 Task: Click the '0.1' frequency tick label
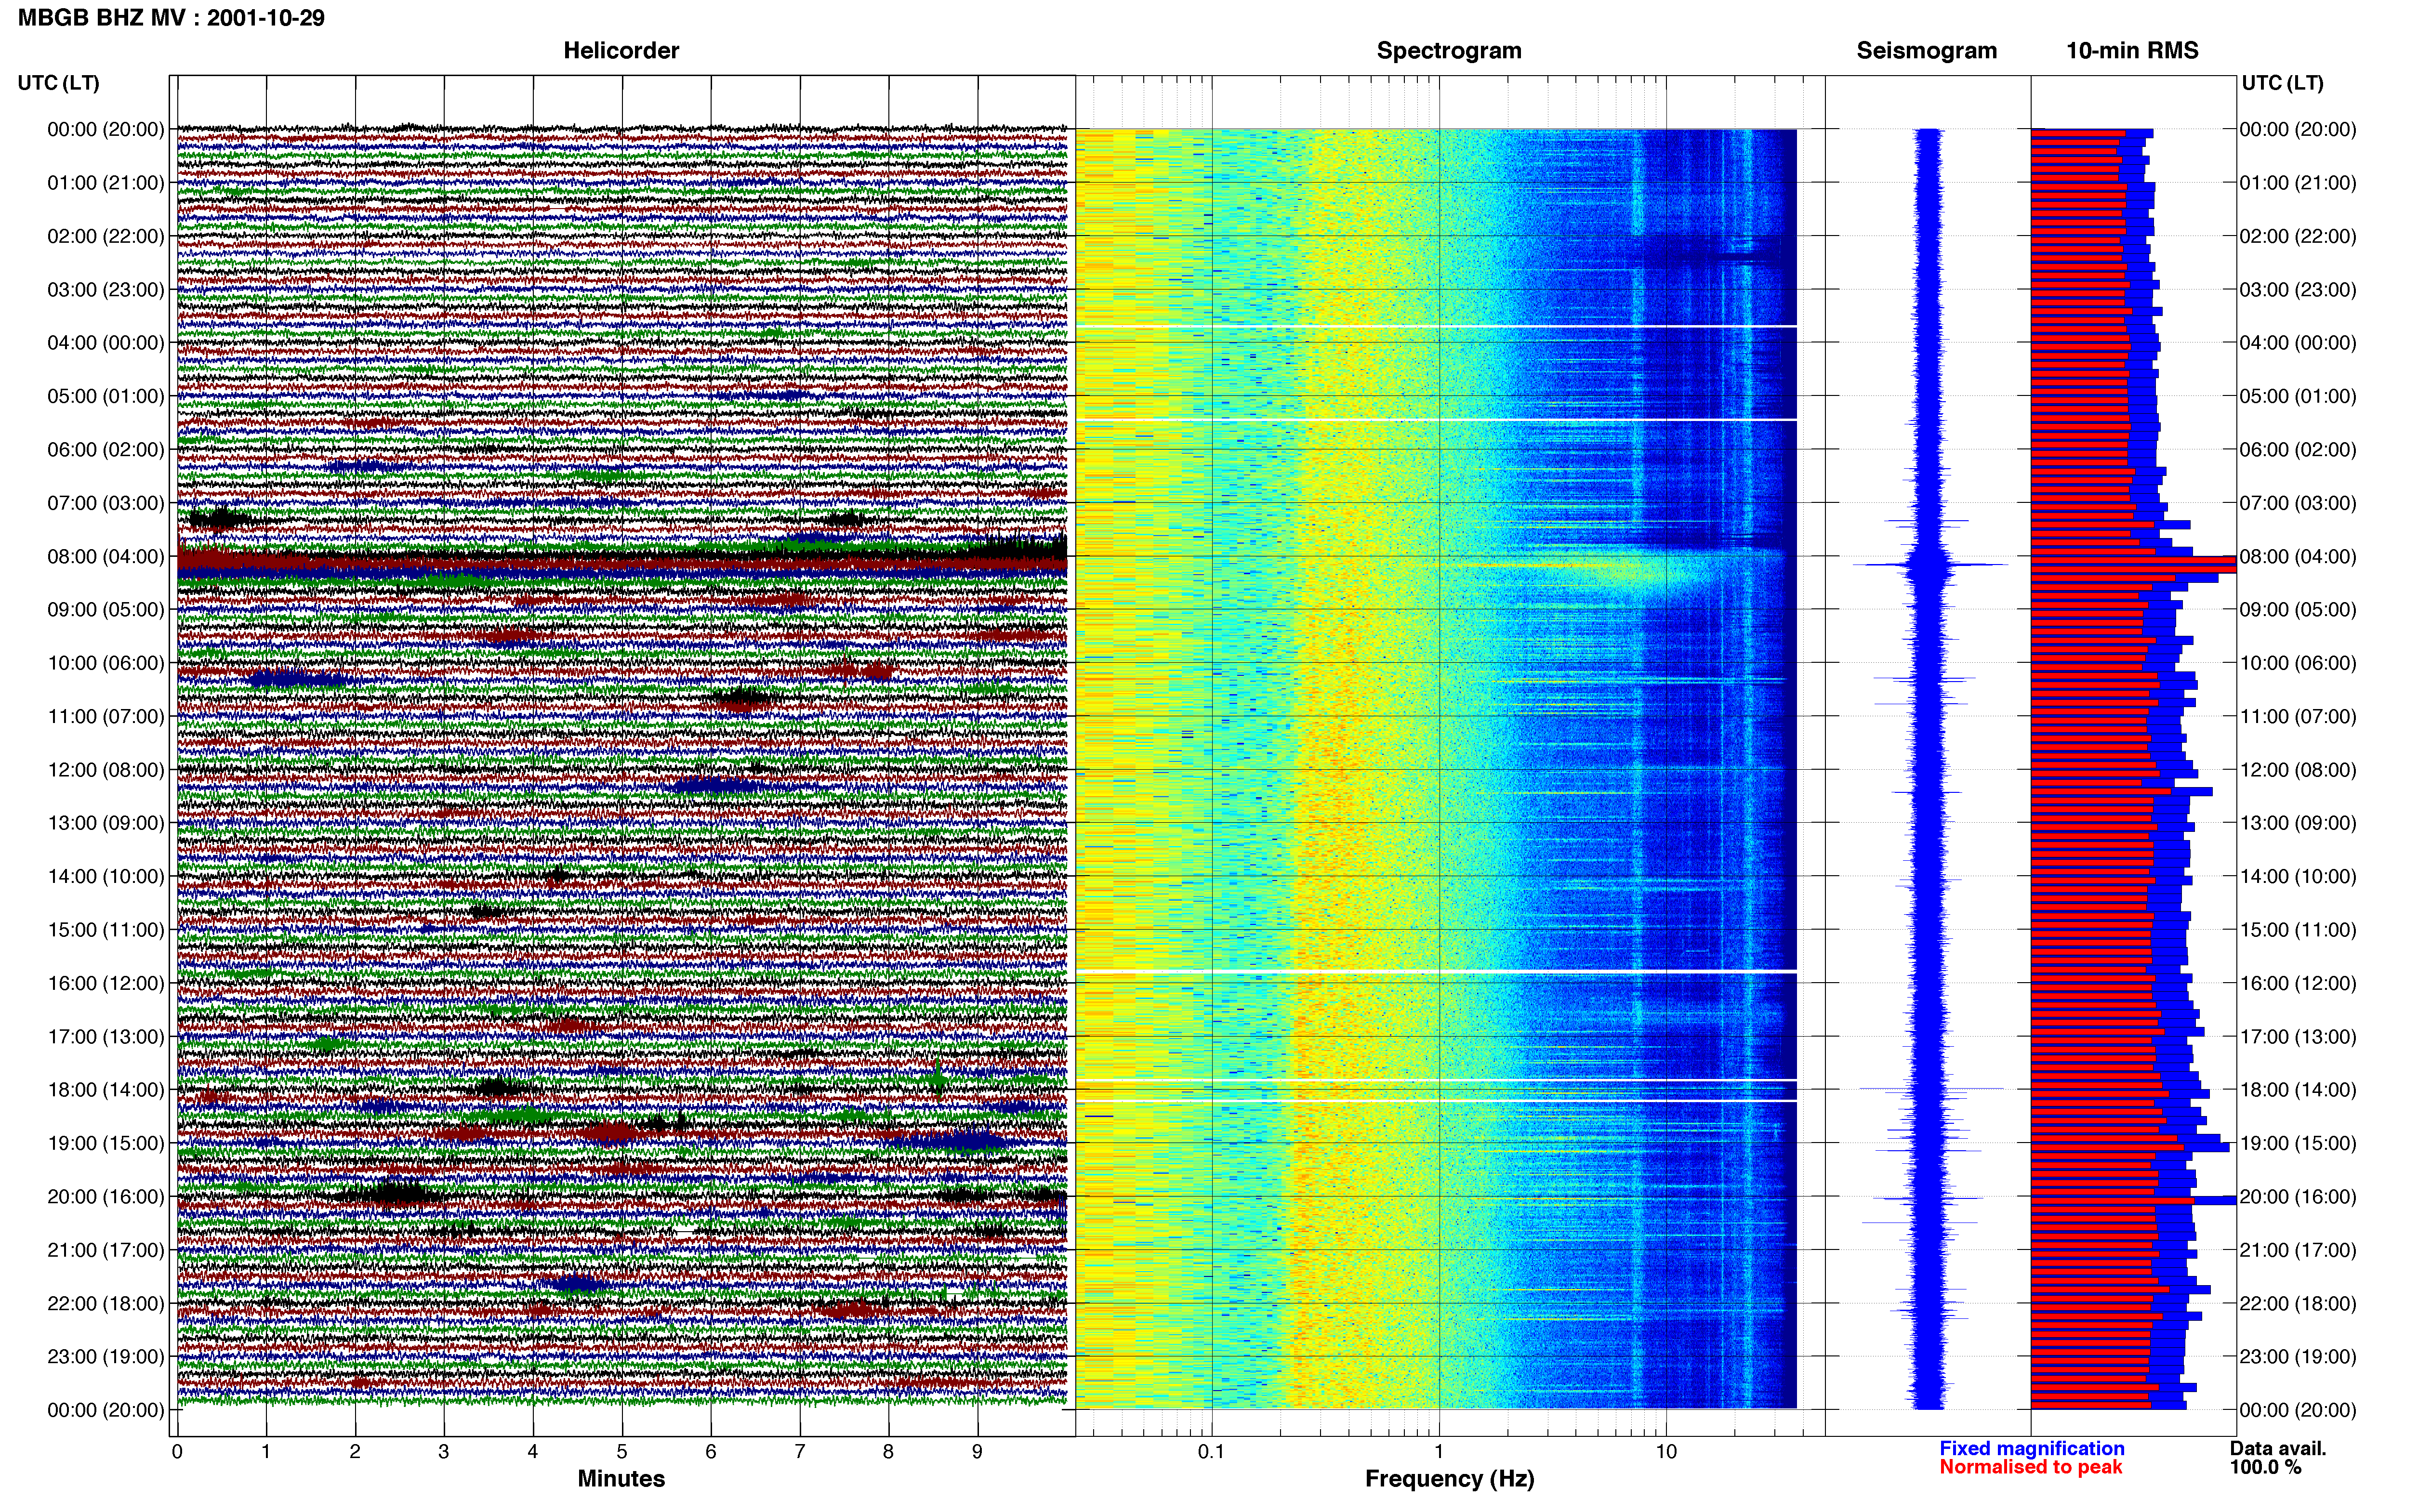point(1211,1452)
